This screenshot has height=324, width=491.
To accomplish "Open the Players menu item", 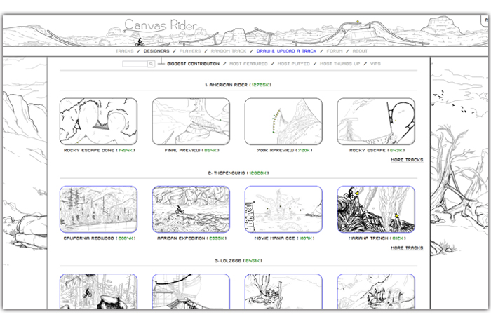I will 190,51.
